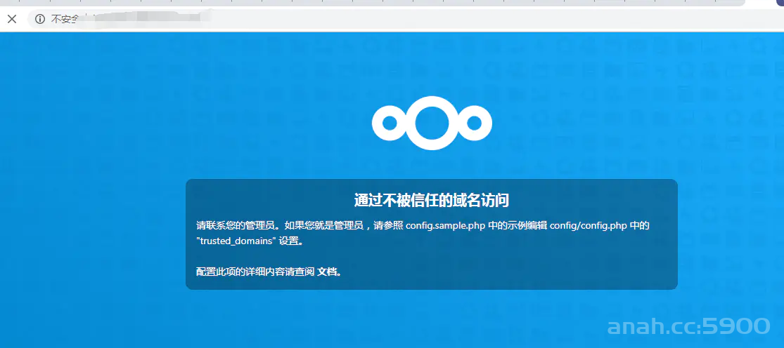
Task: Click the text 配置此项的详细内容请查阅
Action: click(255, 272)
